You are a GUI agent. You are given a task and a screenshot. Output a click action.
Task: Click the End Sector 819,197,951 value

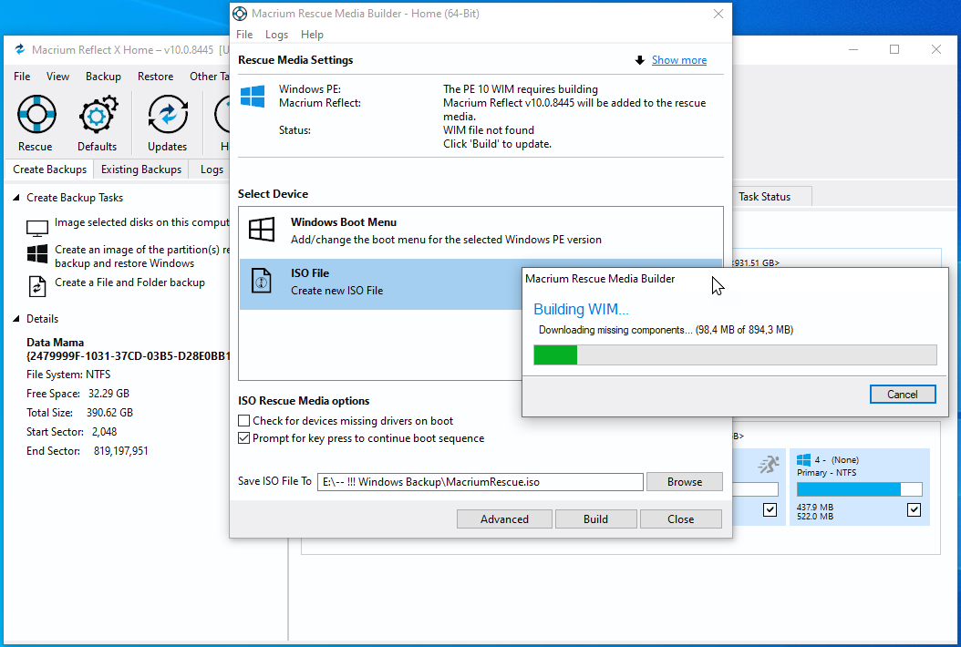coord(120,451)
